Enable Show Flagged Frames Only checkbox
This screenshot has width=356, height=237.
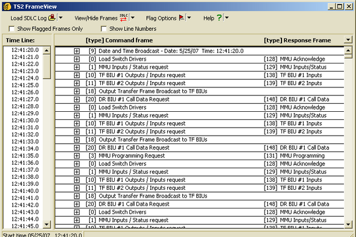click(x=13, y=29)
